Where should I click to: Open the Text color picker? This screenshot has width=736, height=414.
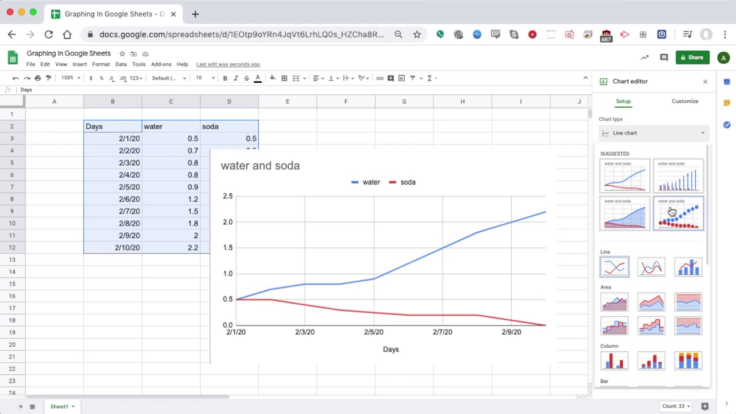click(258, 78)
